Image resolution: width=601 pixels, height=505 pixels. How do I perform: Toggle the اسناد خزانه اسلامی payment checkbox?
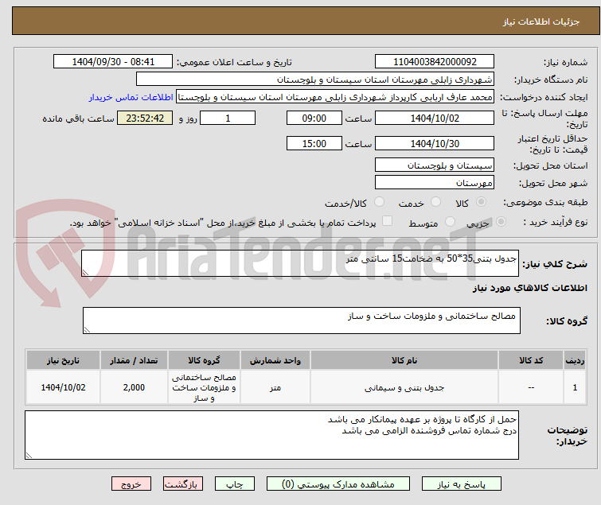[388, 221]
